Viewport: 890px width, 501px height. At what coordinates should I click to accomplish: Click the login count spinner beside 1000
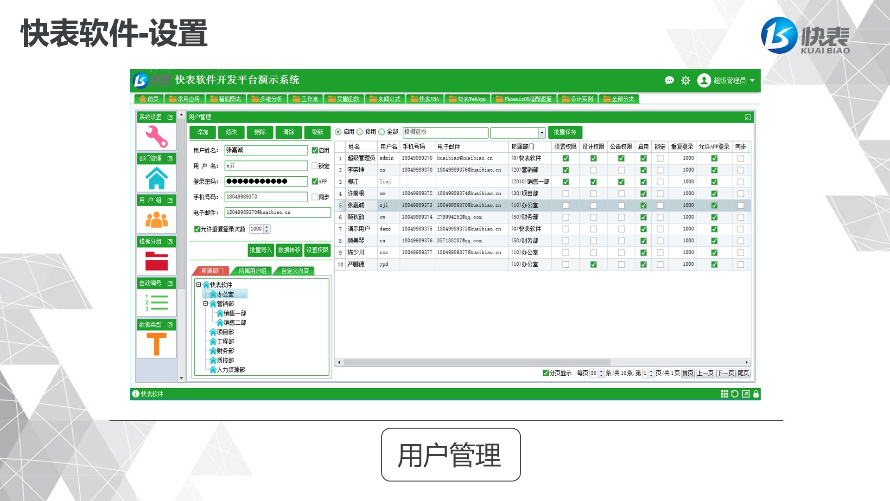point(267,229)
